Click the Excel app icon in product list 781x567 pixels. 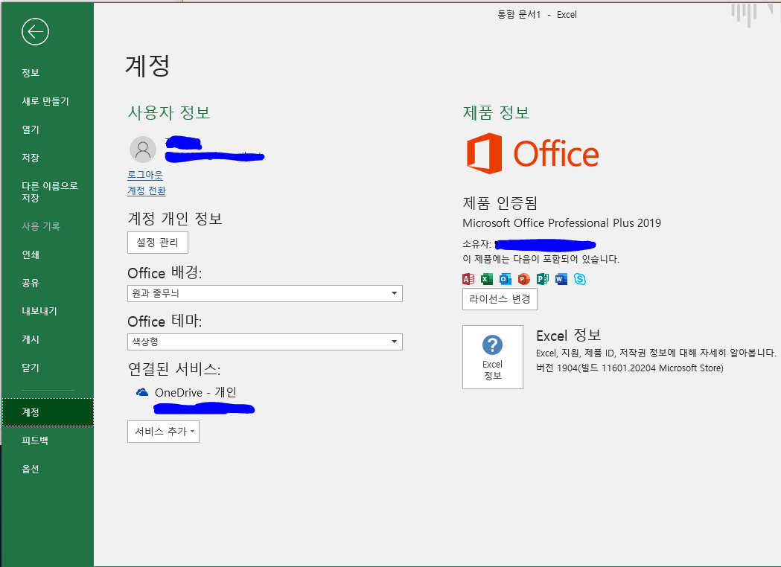(487, 279)
